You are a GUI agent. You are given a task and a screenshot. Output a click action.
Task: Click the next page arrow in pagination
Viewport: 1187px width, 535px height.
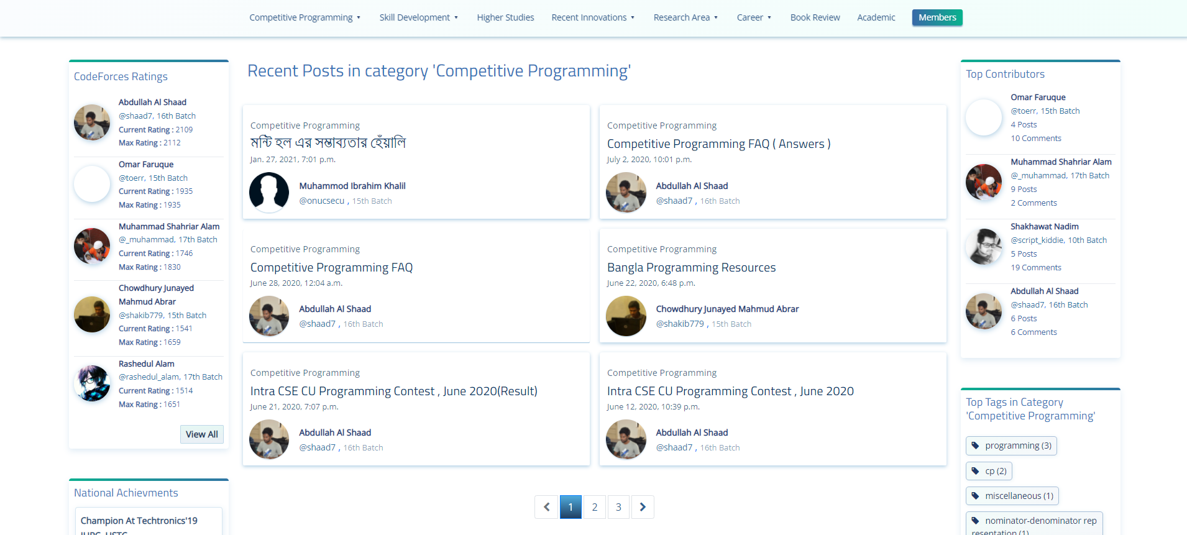click(x=643, y=507)
